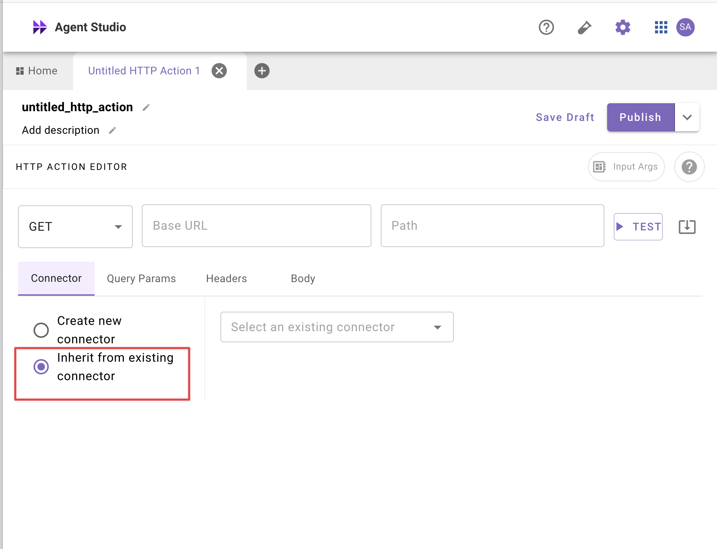Switch to the Body tab
This screenshot has width=717, height=549.
tap(303, 278)
